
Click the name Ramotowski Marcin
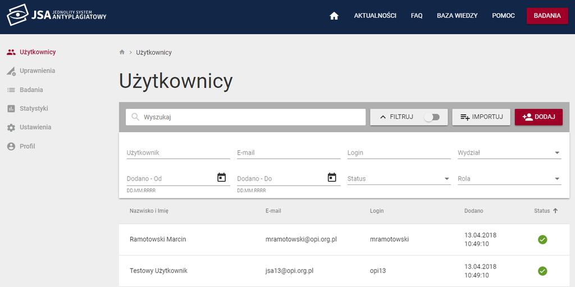point(158,239)
